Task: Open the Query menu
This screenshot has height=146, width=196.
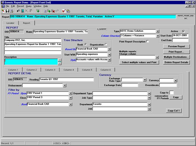Action: point(29,6)
